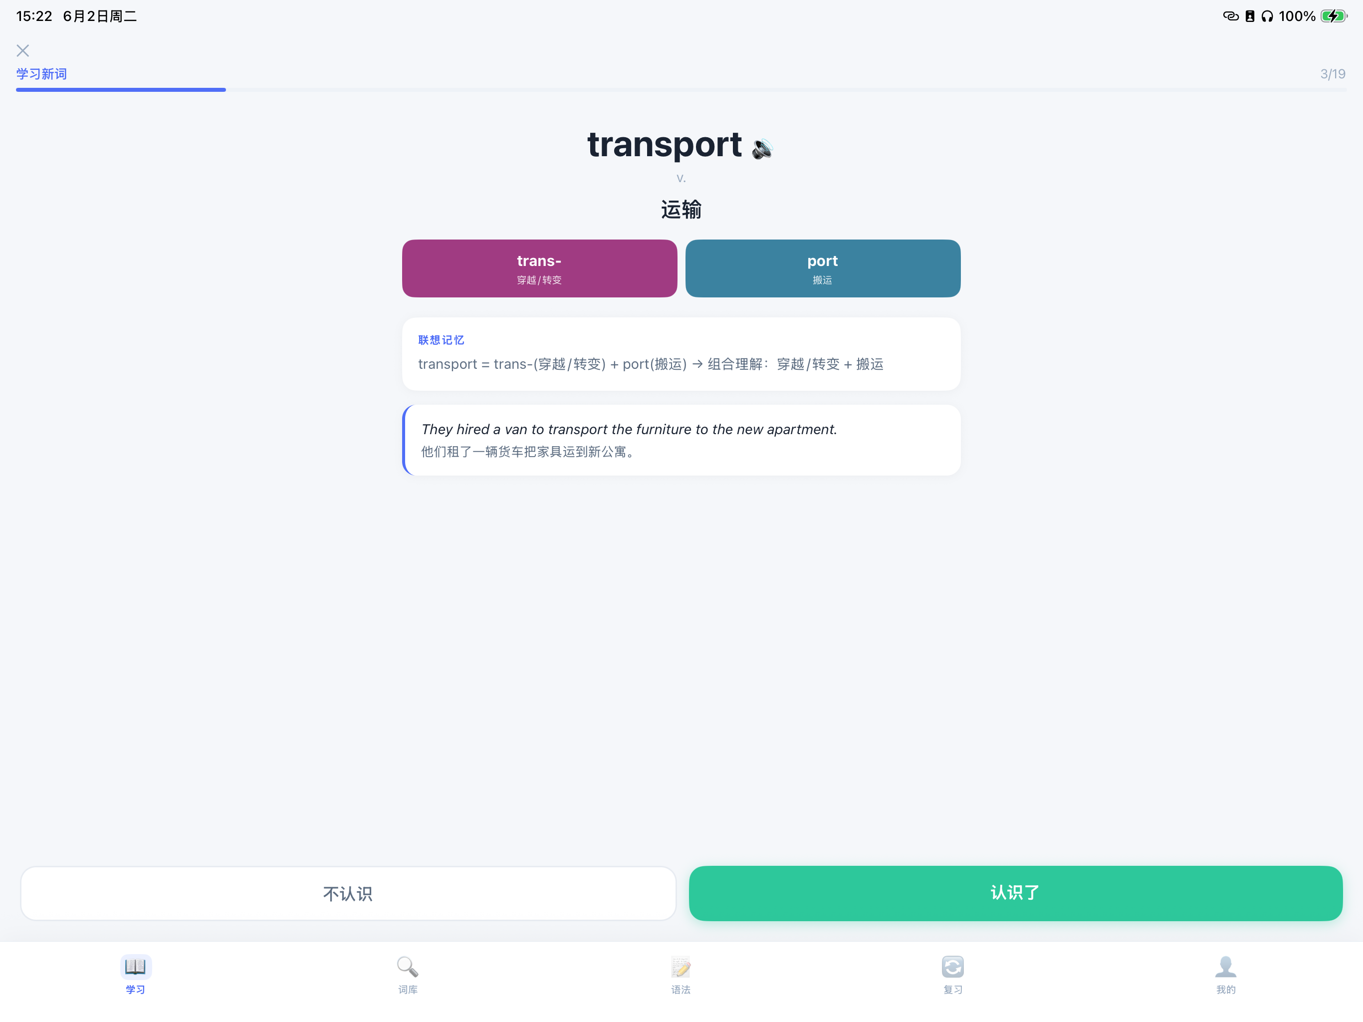The image size is (1363, 1022).
Task: Click the link status icon
Action: click(1230, 16)
